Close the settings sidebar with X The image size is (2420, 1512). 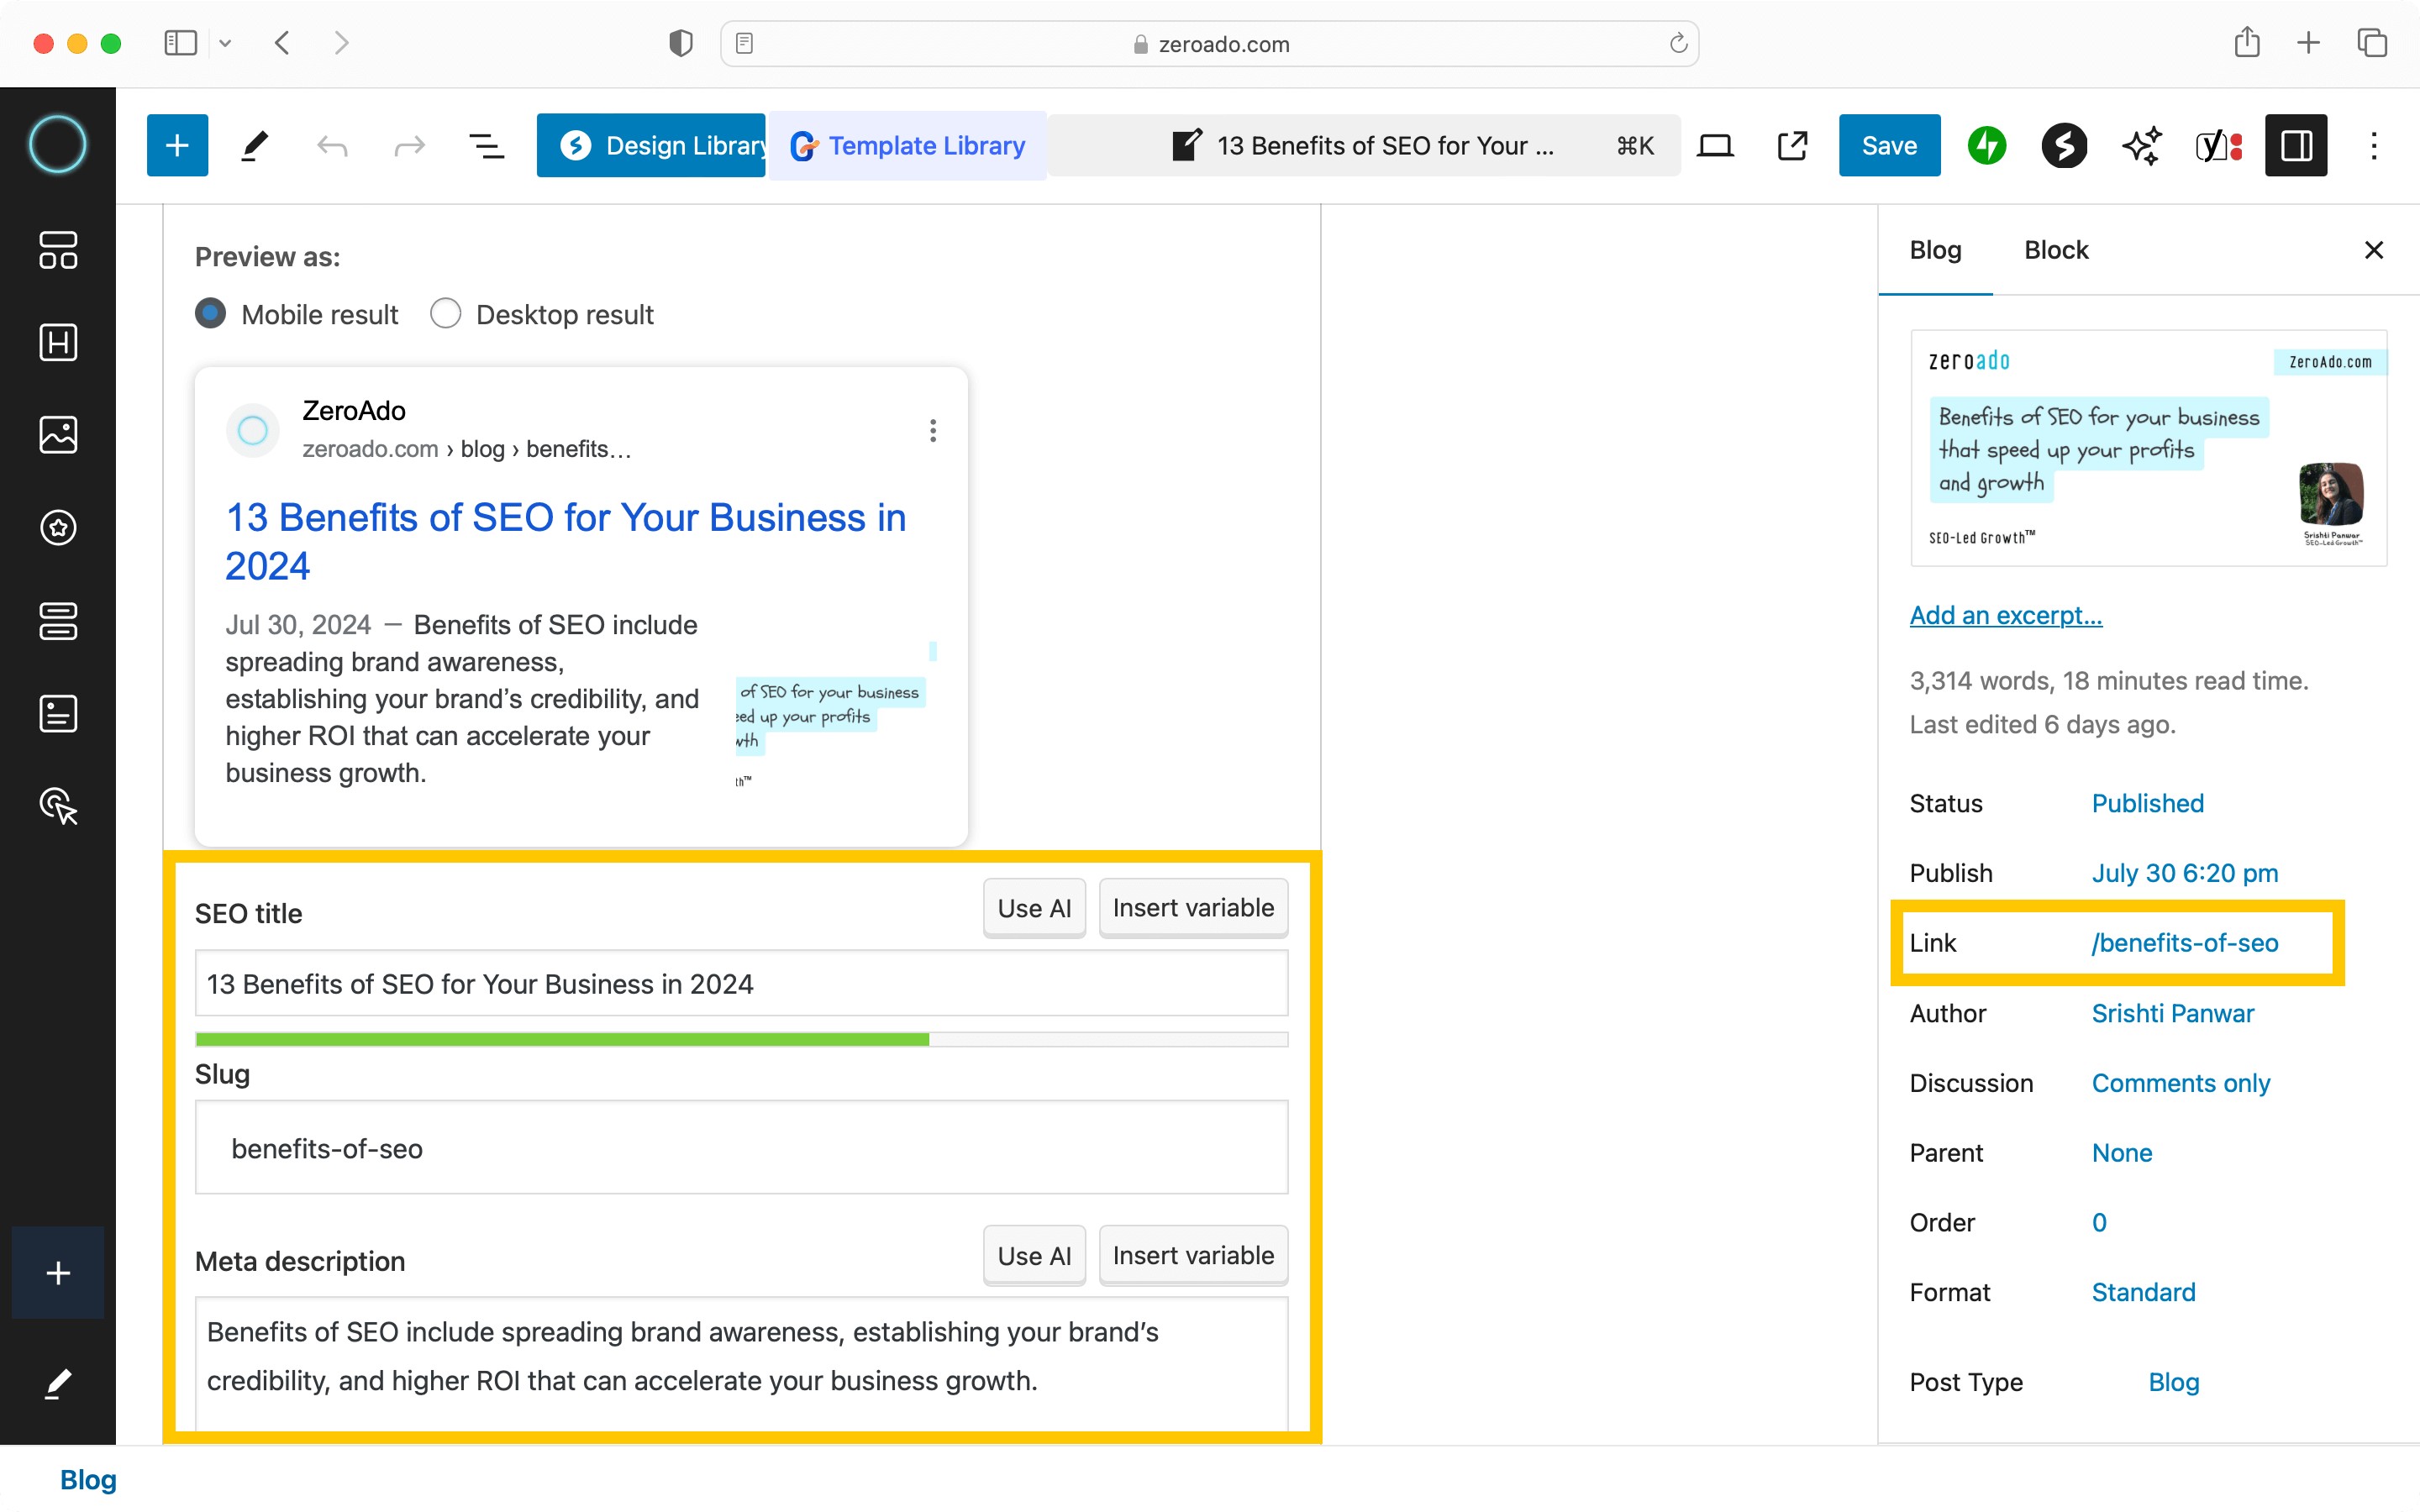2374,250
